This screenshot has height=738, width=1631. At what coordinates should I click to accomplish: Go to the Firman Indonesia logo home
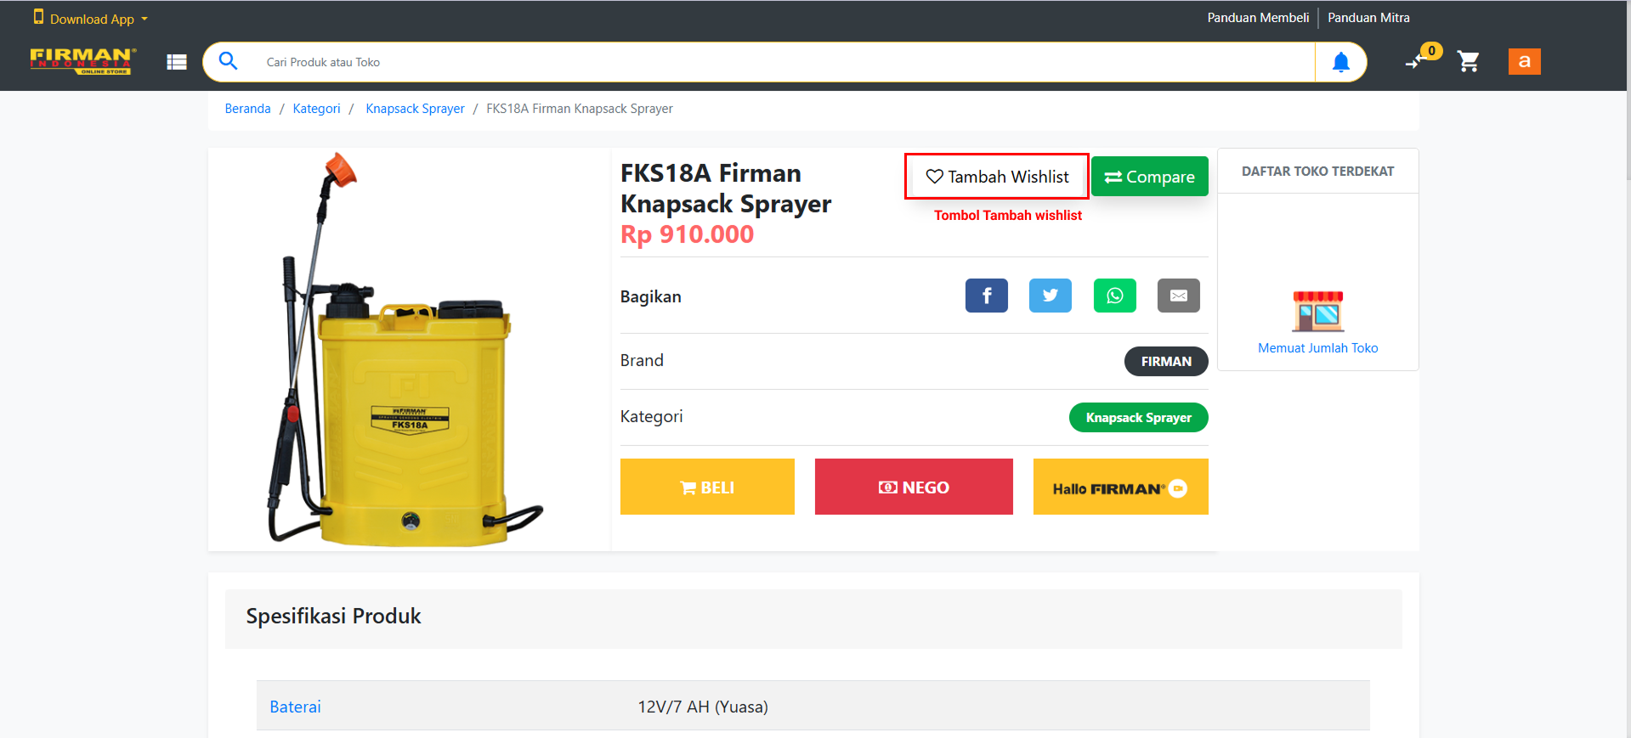pos(82,60)
